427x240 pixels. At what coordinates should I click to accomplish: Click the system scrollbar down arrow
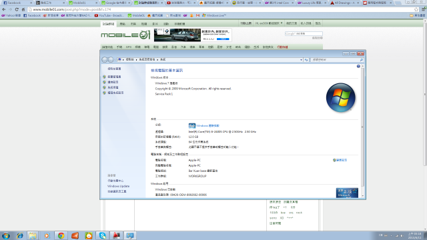tap(362, 196)
